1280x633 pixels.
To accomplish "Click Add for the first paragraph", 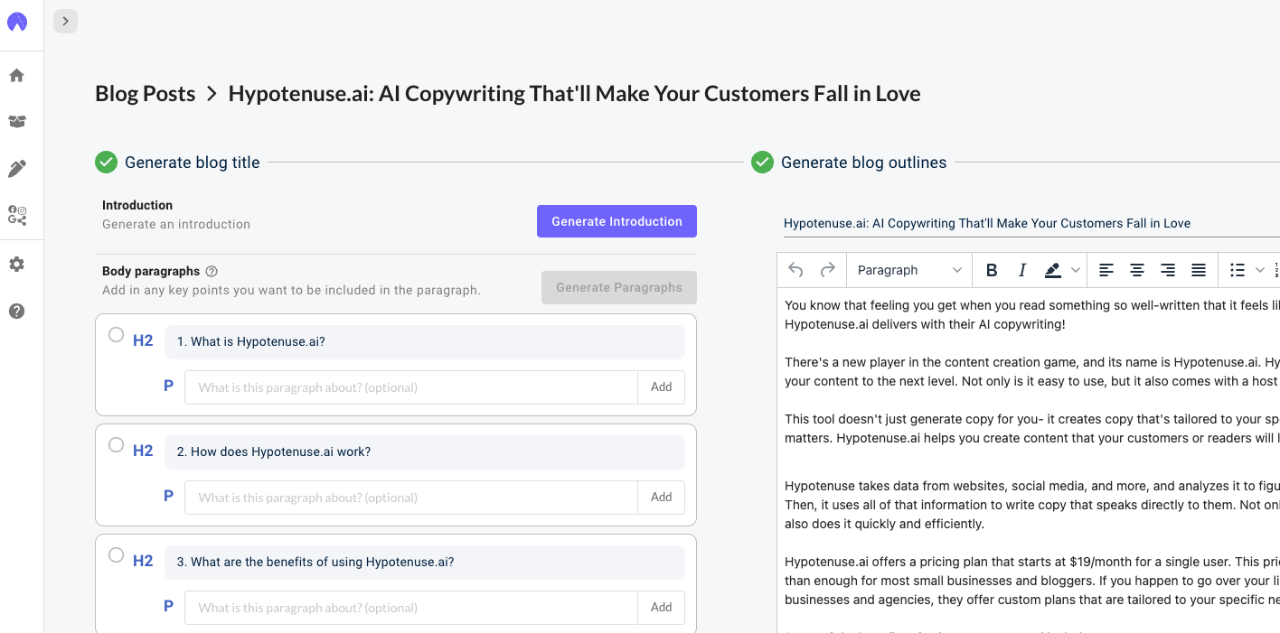I will click(661, 387).
